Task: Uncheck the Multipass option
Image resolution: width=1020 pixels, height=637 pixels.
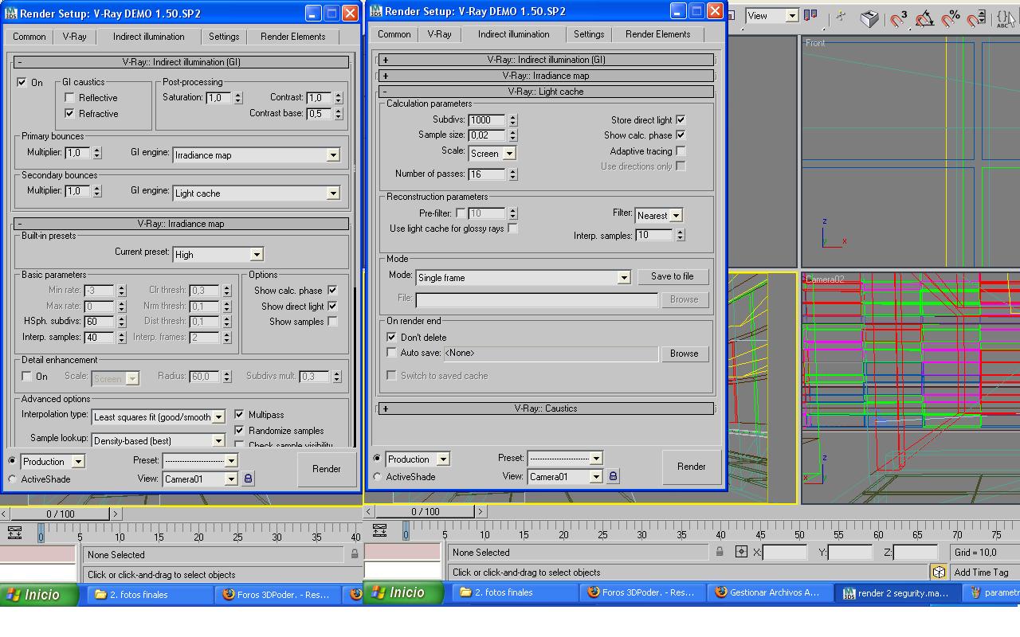Action: 239,415
